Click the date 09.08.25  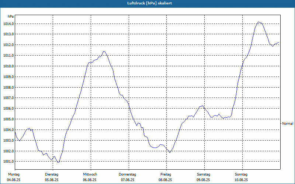[203, 180]
